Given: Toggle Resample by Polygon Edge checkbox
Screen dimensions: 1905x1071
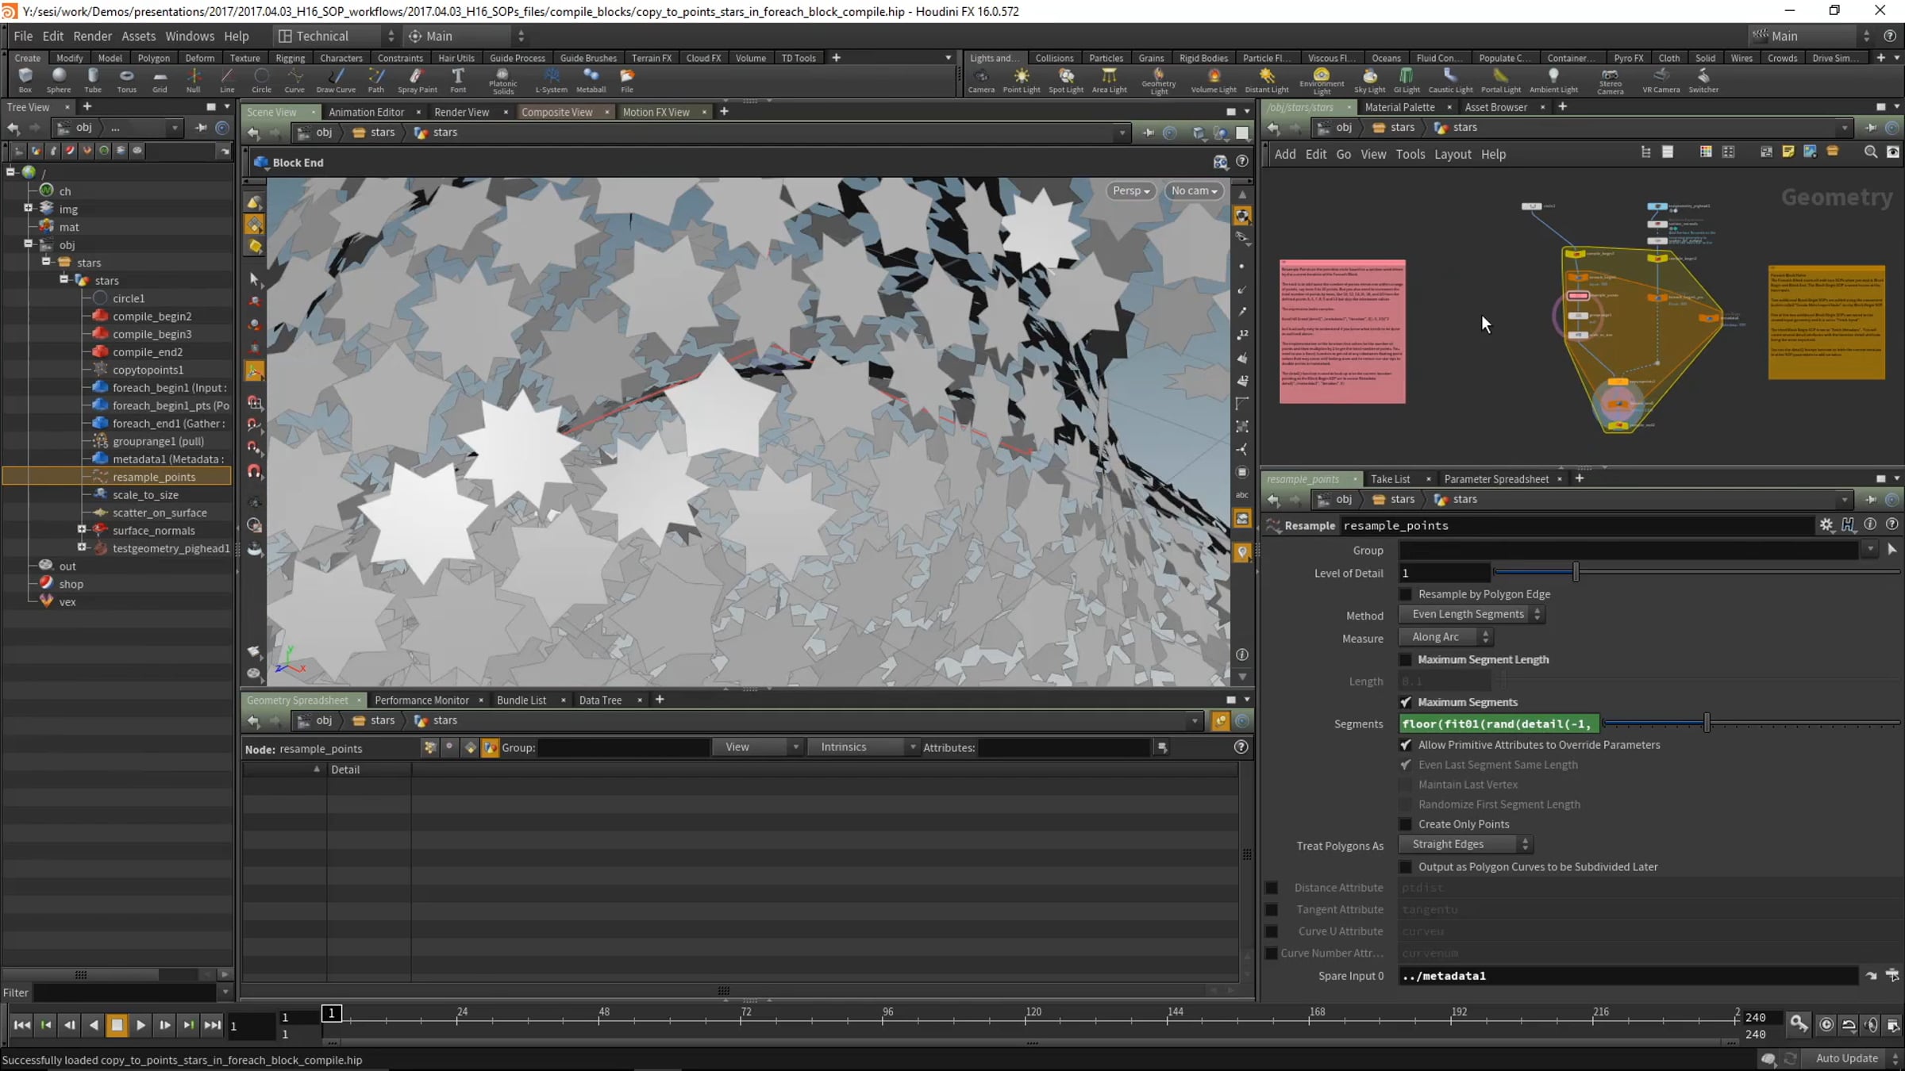Looking at the screenshot, I should click(1406, 594).
